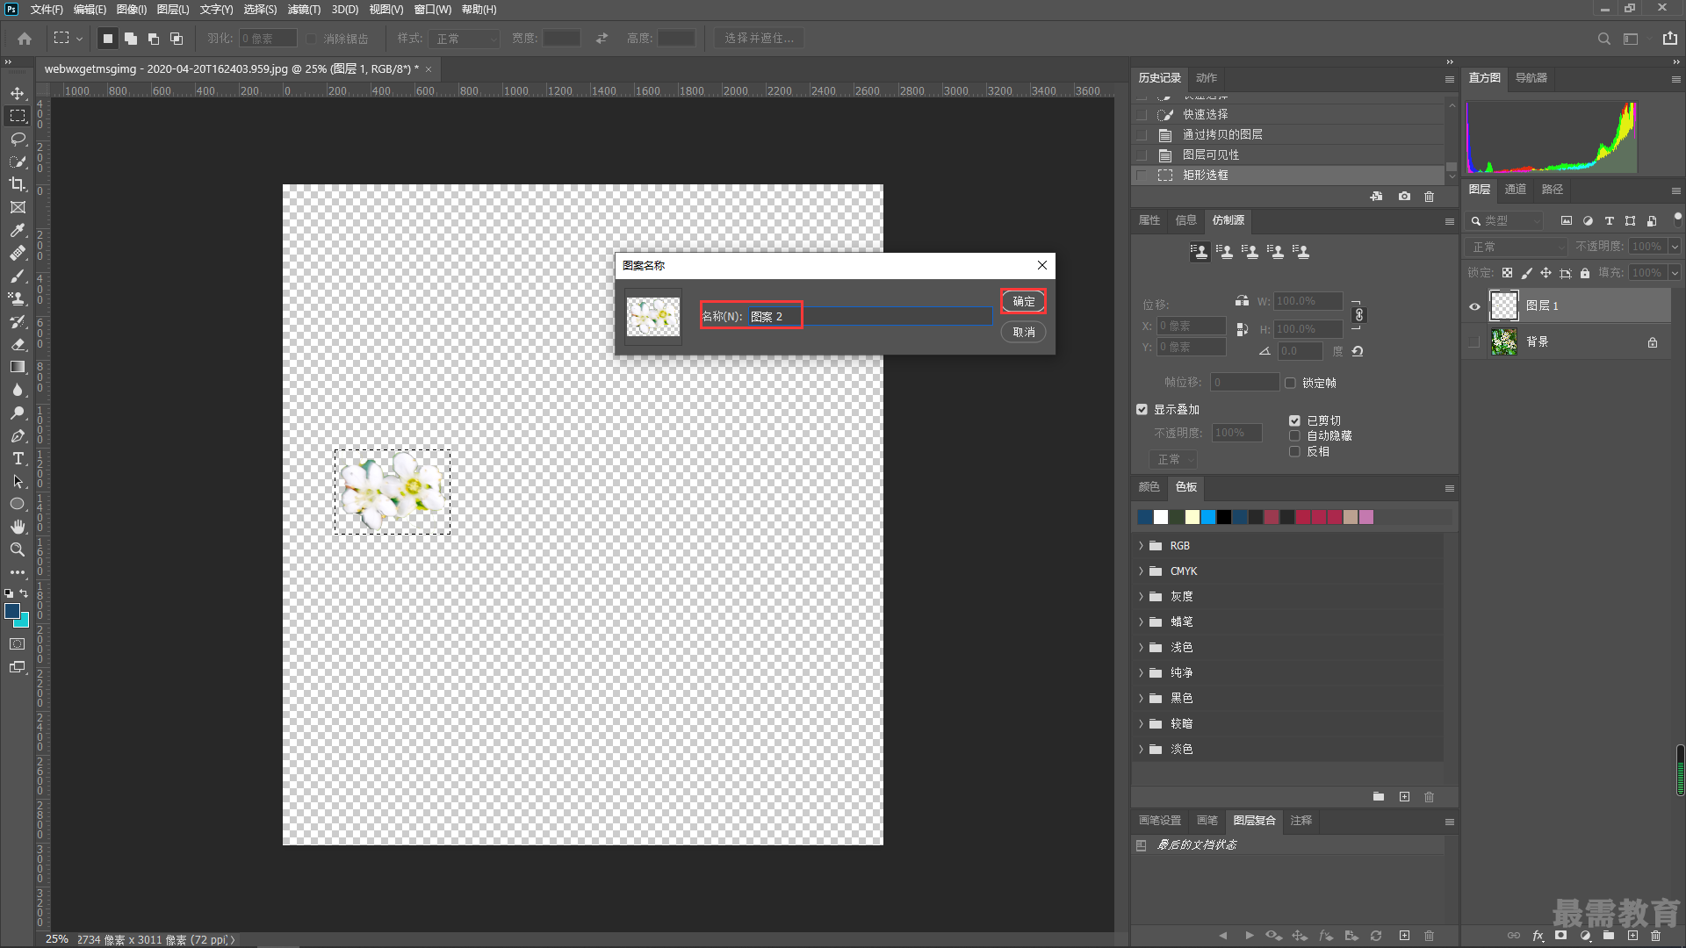Screen dimensions: 1686x948
Task: Select the Healing Brush tool
Action: pyautogui.click(x=18, y=253)
